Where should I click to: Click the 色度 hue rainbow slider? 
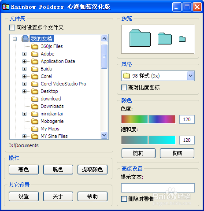[148, 119]
